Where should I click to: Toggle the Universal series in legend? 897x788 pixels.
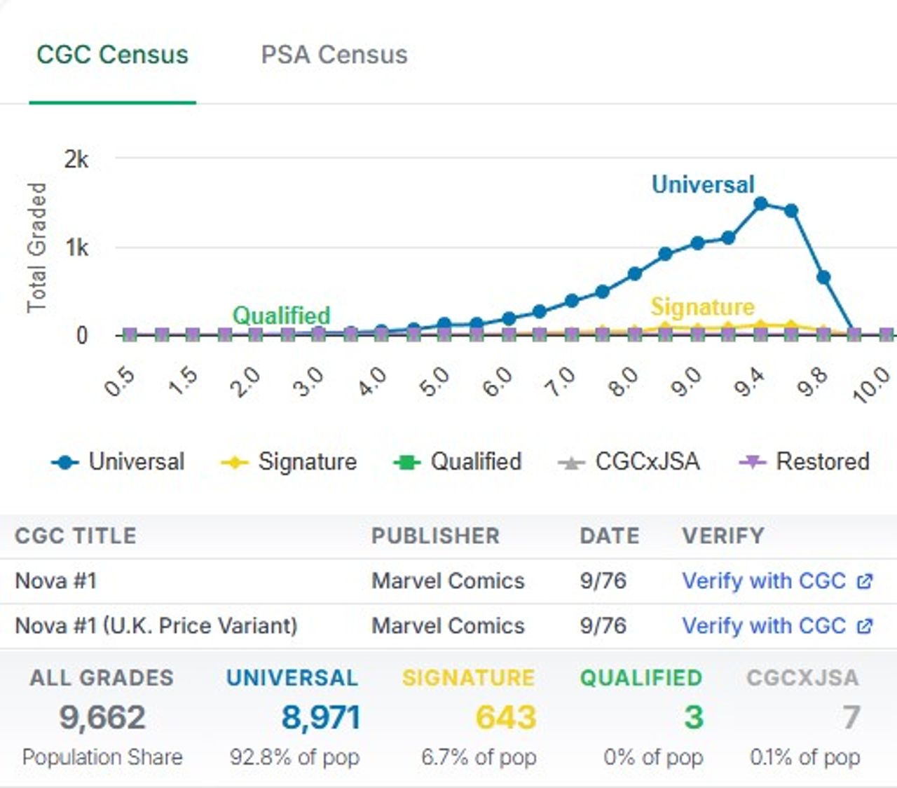tap(136, 461)
